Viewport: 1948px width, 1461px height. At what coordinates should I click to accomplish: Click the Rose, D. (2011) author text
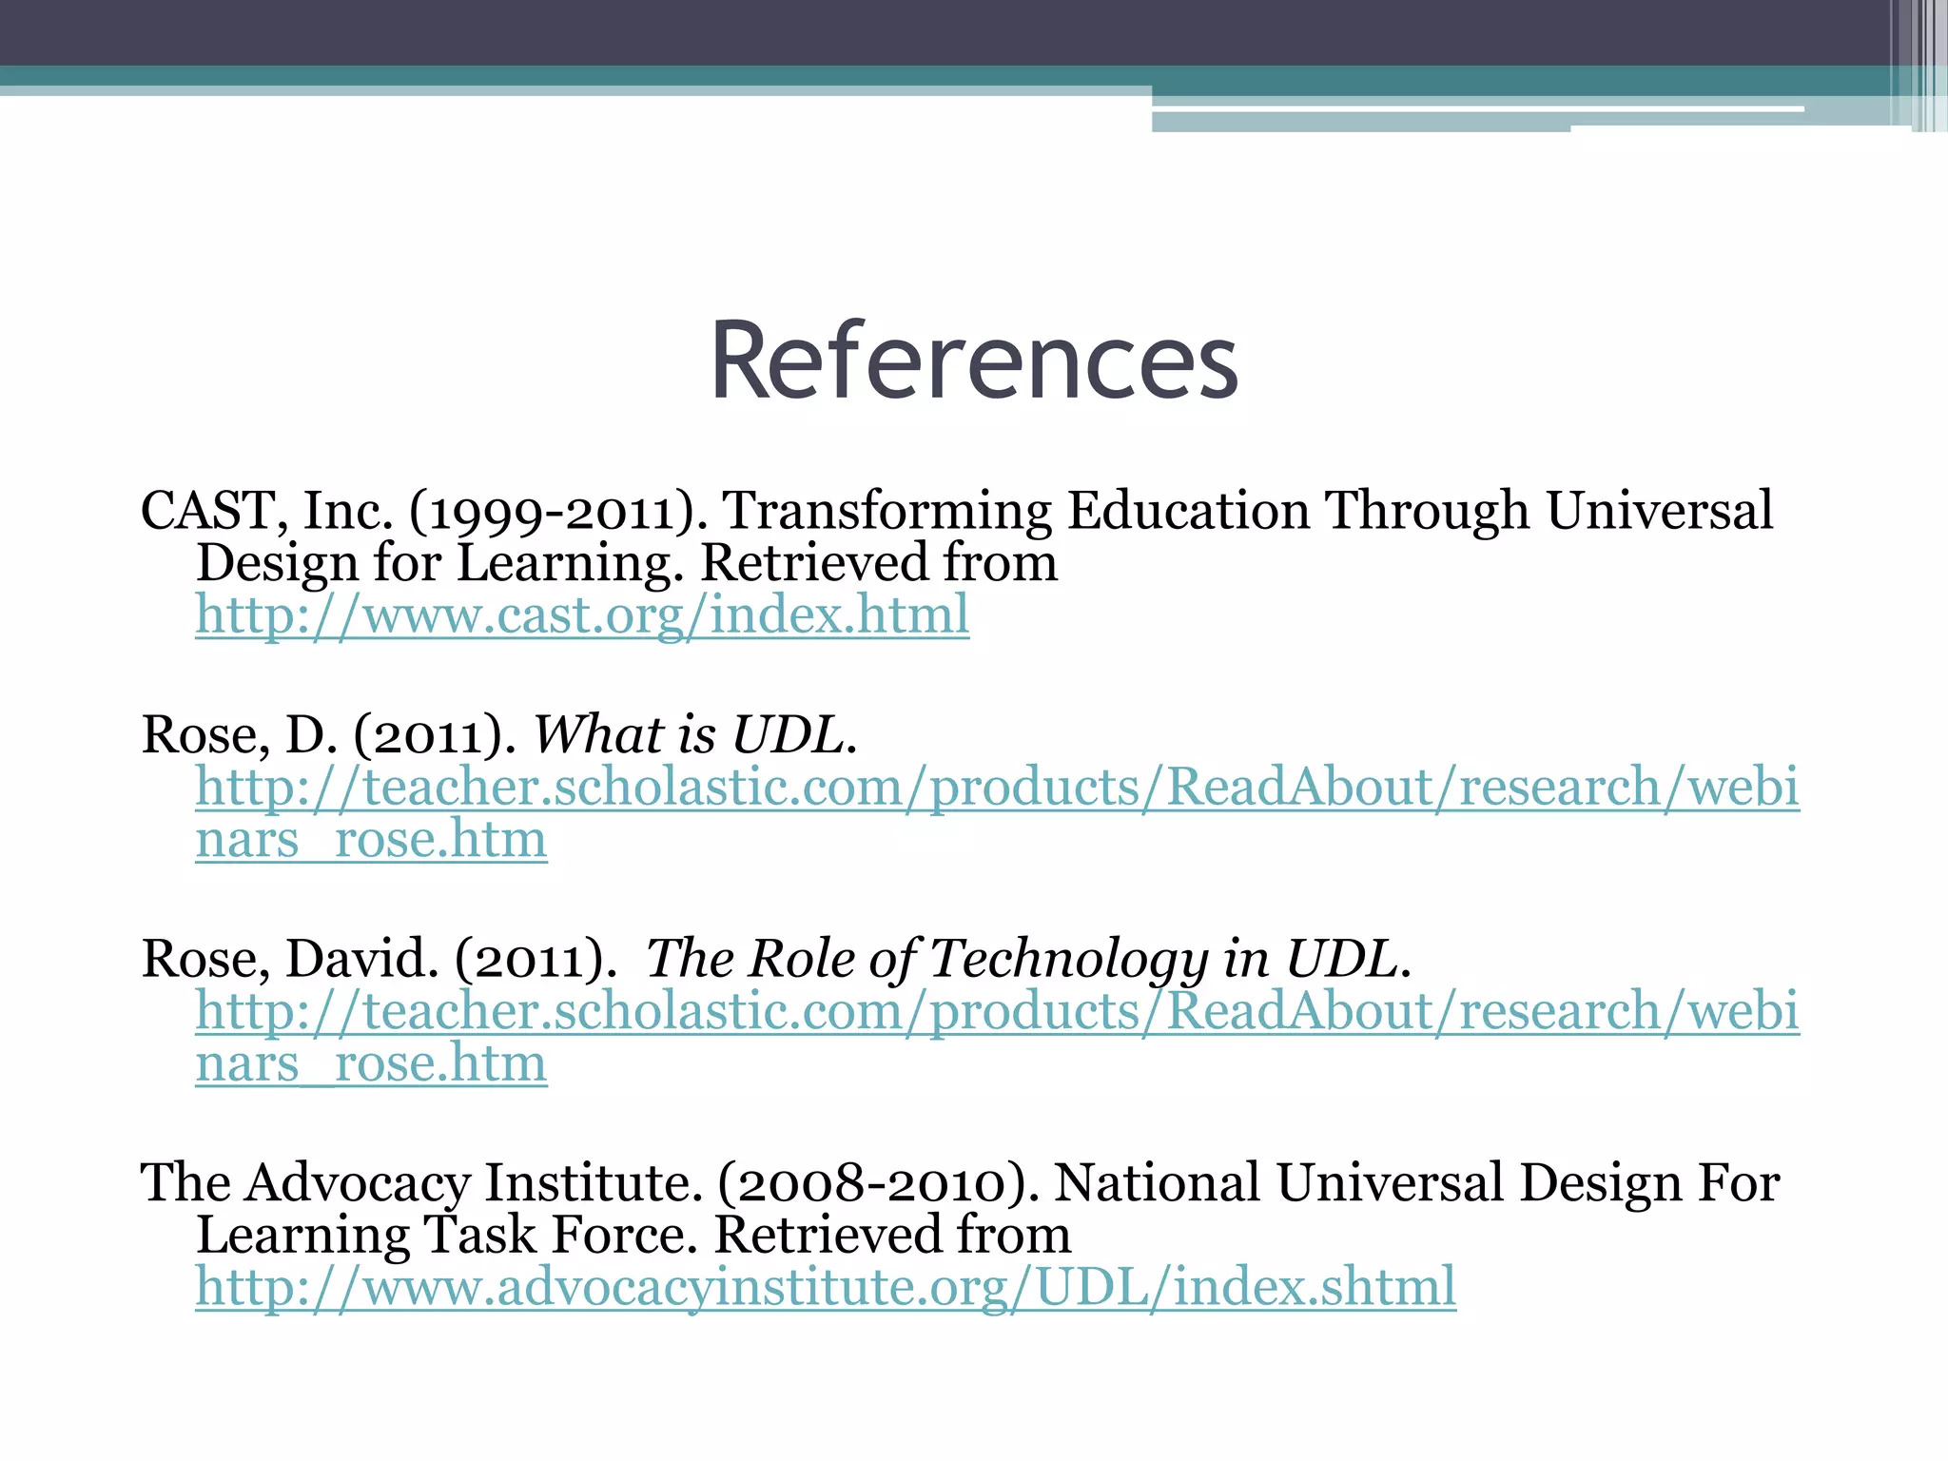(x=329, y=735)
